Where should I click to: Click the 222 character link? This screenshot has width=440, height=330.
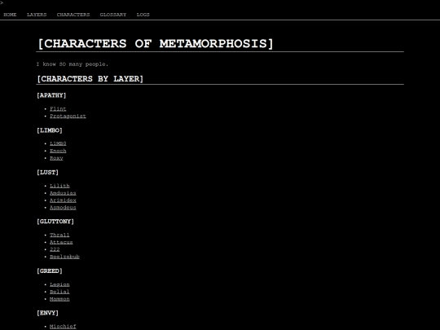pos(55,249)
